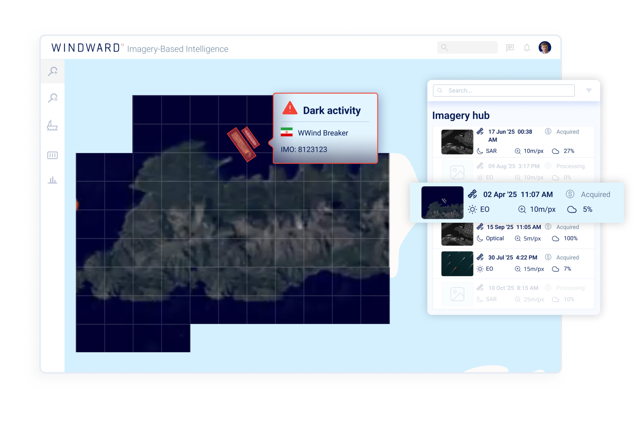Click the Imagery hub Search... field
This screenshot has width=641, height=428.
pos(504,90)
